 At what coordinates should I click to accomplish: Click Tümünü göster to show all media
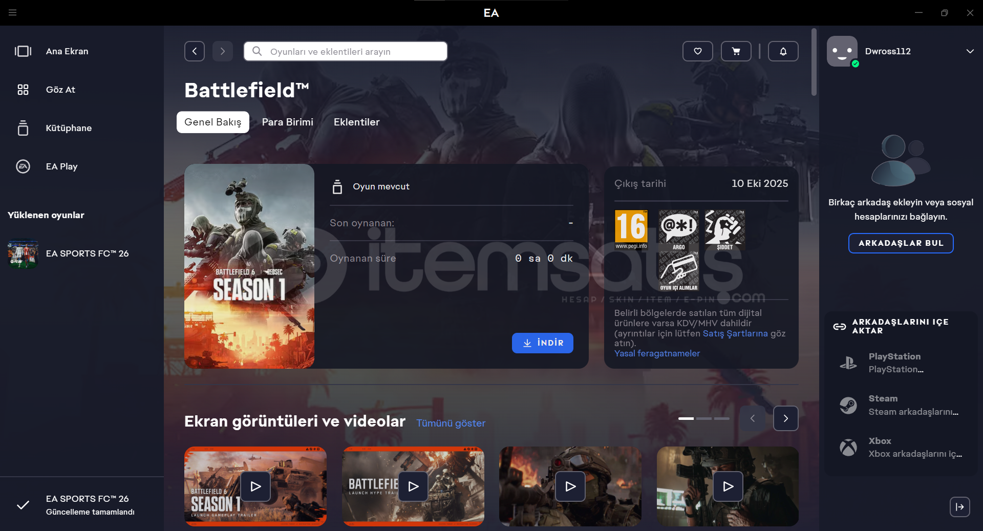click(x=451, y=423)
